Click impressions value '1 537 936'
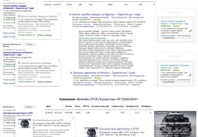The height and width of the screenshot is (137, 198). click(x=68, y=113)
